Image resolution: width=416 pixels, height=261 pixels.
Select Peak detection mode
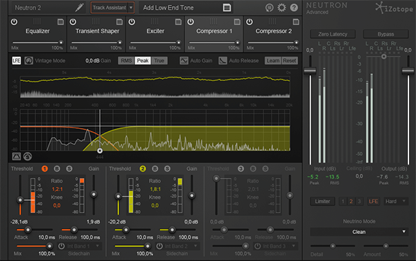(143, 61)
